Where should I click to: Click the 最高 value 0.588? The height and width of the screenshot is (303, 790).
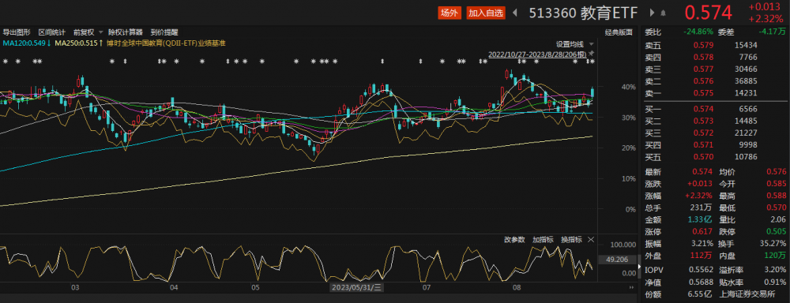[776, 196]
